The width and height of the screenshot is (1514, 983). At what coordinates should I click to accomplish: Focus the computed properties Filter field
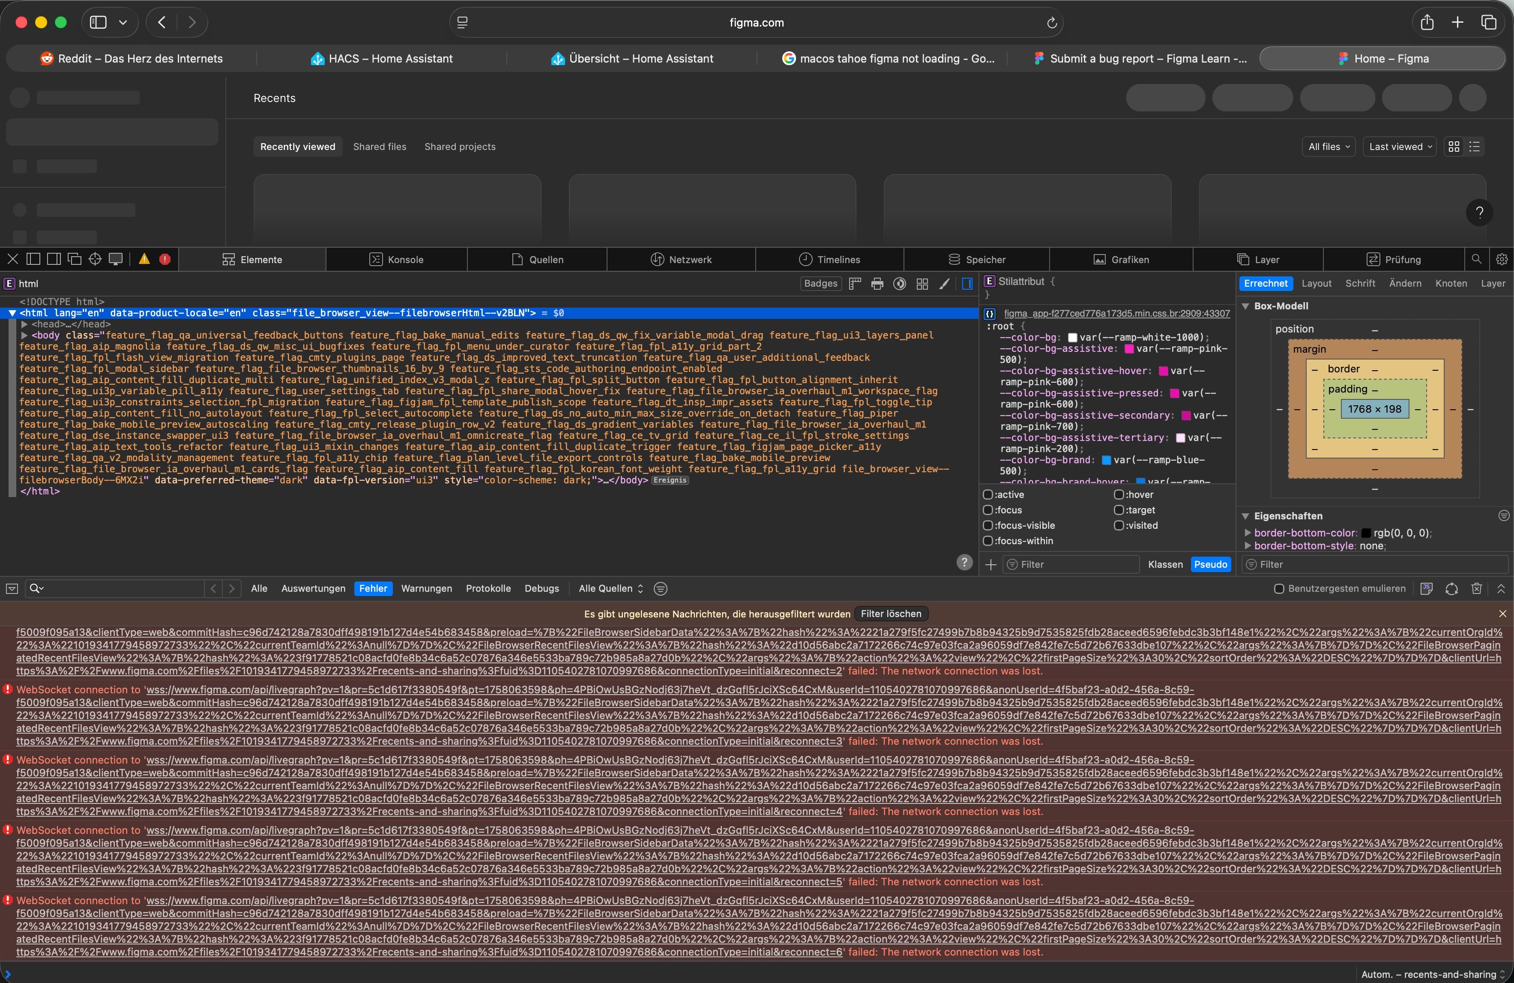[1375, 564]
